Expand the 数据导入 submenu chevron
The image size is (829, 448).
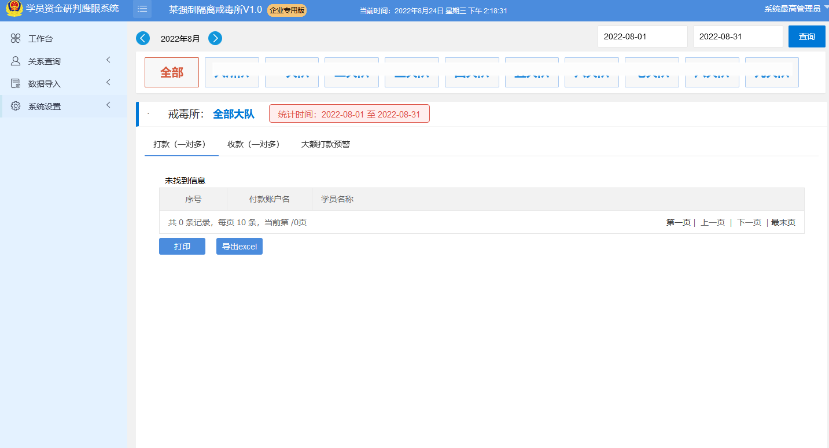point(108,83)
